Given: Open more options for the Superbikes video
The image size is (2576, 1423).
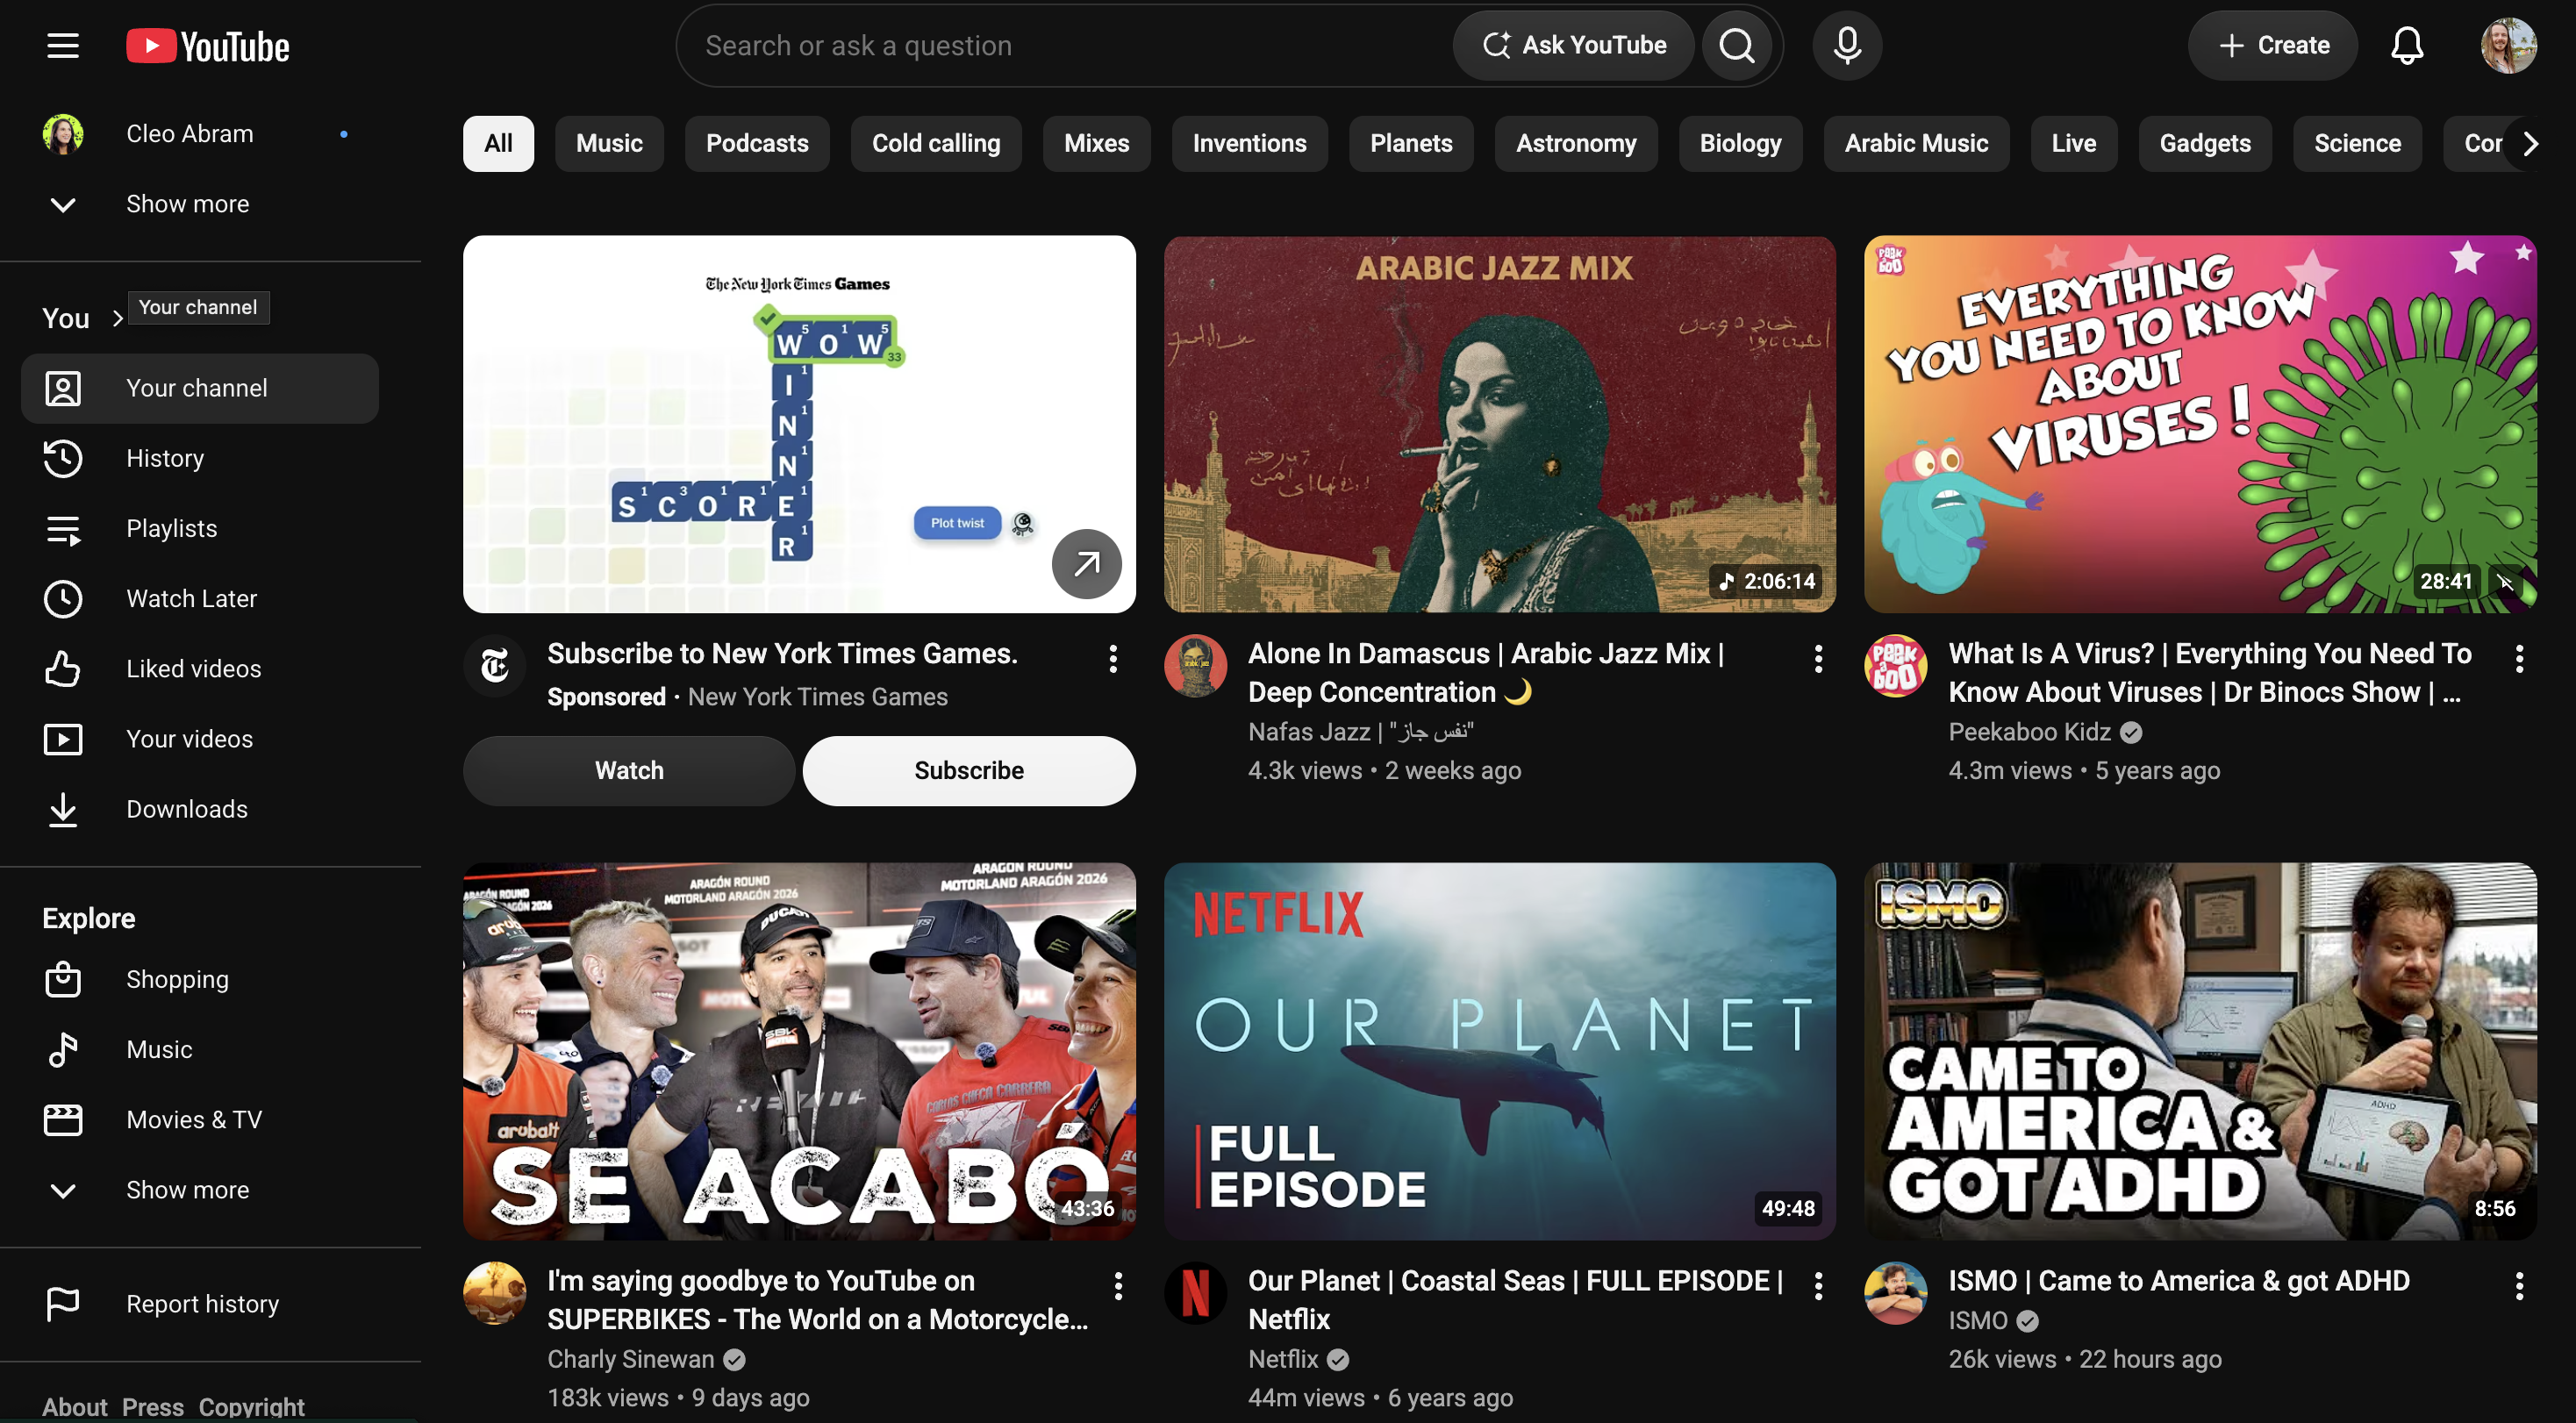Looking at the screenshot, I should 1118,1286.
